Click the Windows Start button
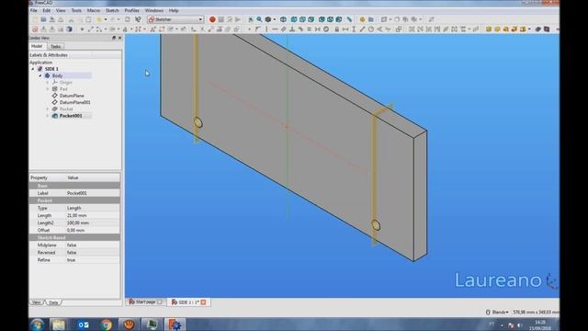Image resolution: width=588 pixels, height=331 pixels. [x=38, y=325]
